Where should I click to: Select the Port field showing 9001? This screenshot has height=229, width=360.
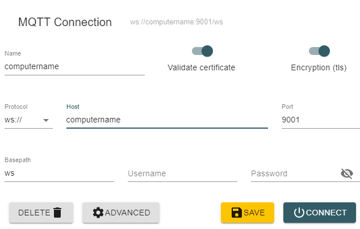pyautogui.click(x=320, y=120)
